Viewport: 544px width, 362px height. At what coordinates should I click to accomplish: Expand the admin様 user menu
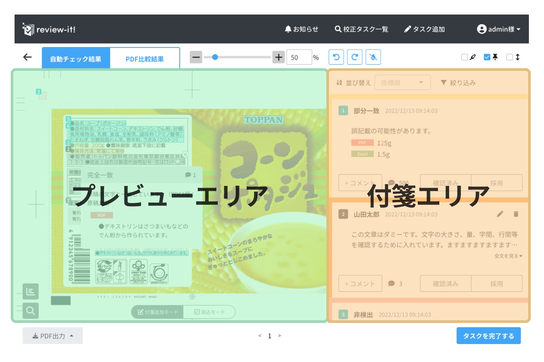(498, 29)
